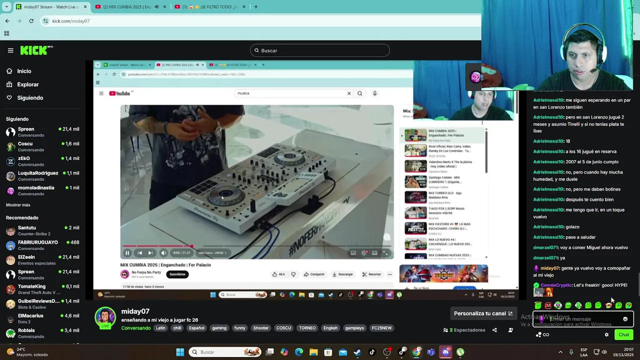
Task: Reload the page in browser
Action: point(31,21)
